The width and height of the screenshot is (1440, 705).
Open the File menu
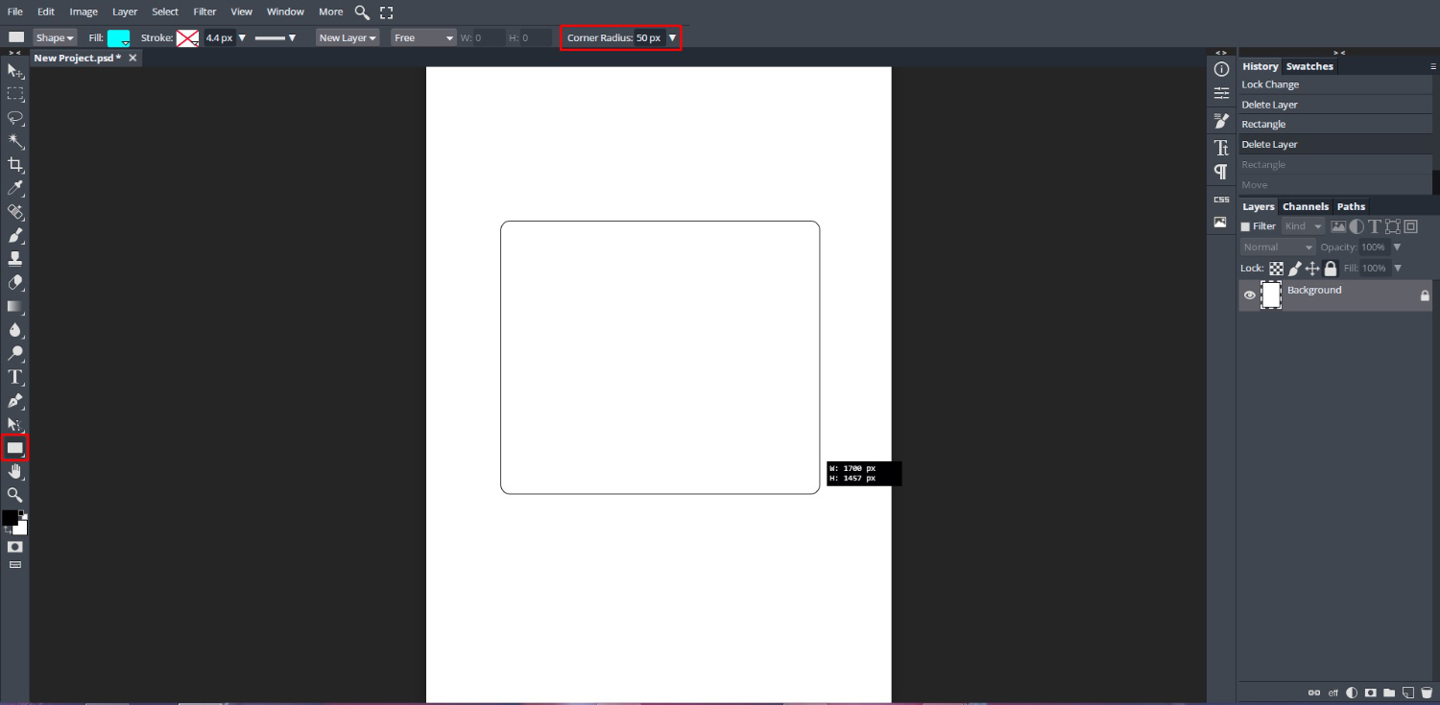[15, 12]
